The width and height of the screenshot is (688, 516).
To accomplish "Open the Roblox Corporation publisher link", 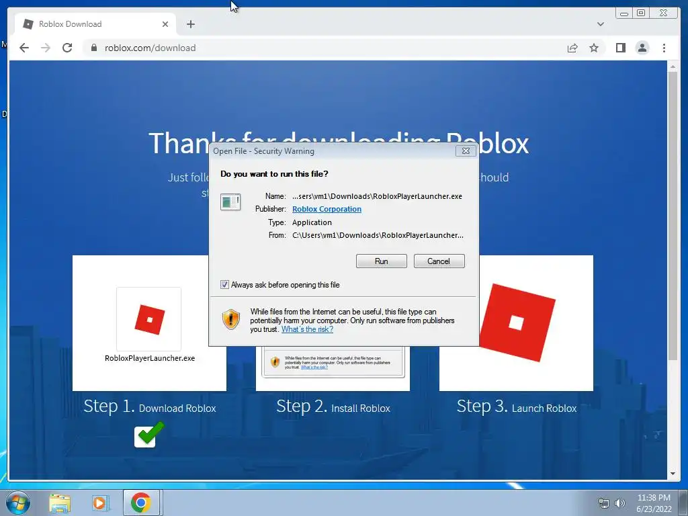I will (327, 209).
